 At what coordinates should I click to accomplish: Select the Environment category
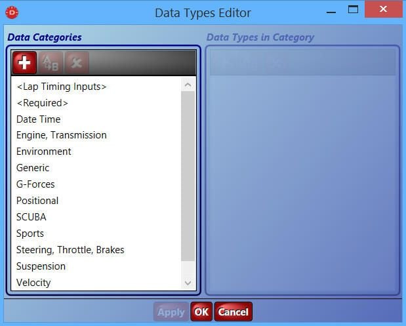point(96,152)
